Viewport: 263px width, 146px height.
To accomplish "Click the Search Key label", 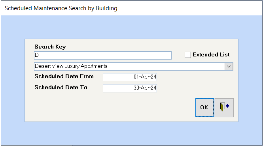I will click(x=50, y=47).
